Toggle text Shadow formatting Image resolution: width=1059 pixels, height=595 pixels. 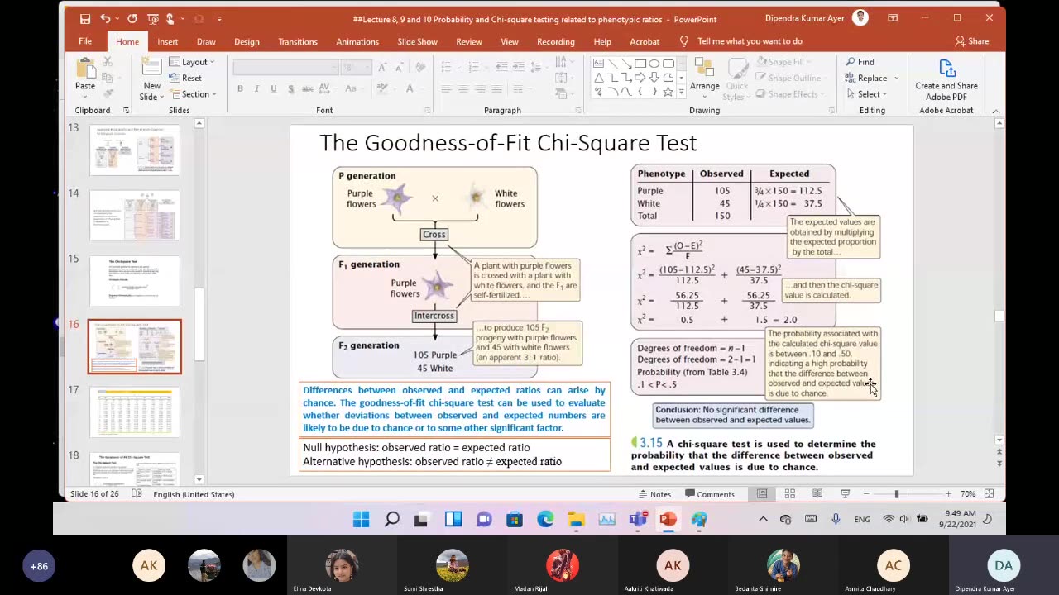pyautogui.click(x=290, y=88)
